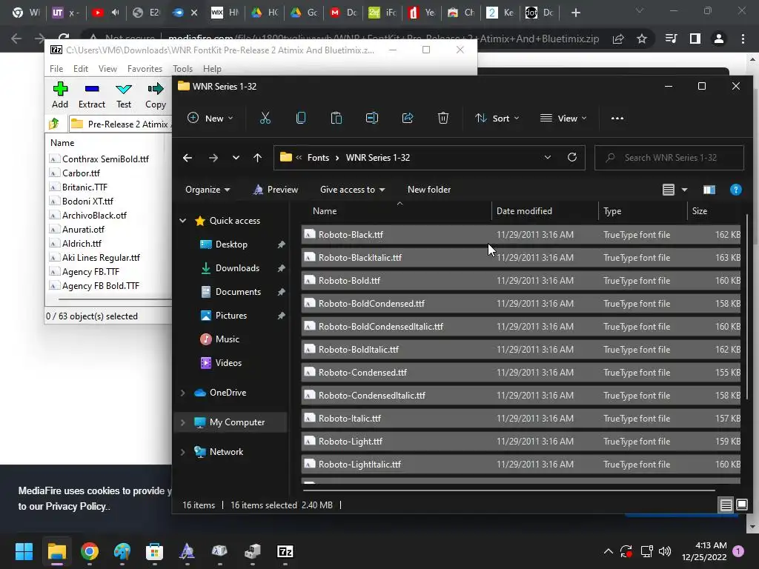Select Roboto-BoldCondensed.ttf file
This screenshot has width=759, height=569.
point(521,303)
